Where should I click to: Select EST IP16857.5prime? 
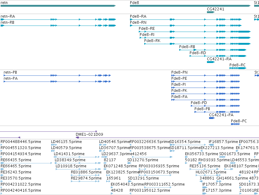[223, 142]
